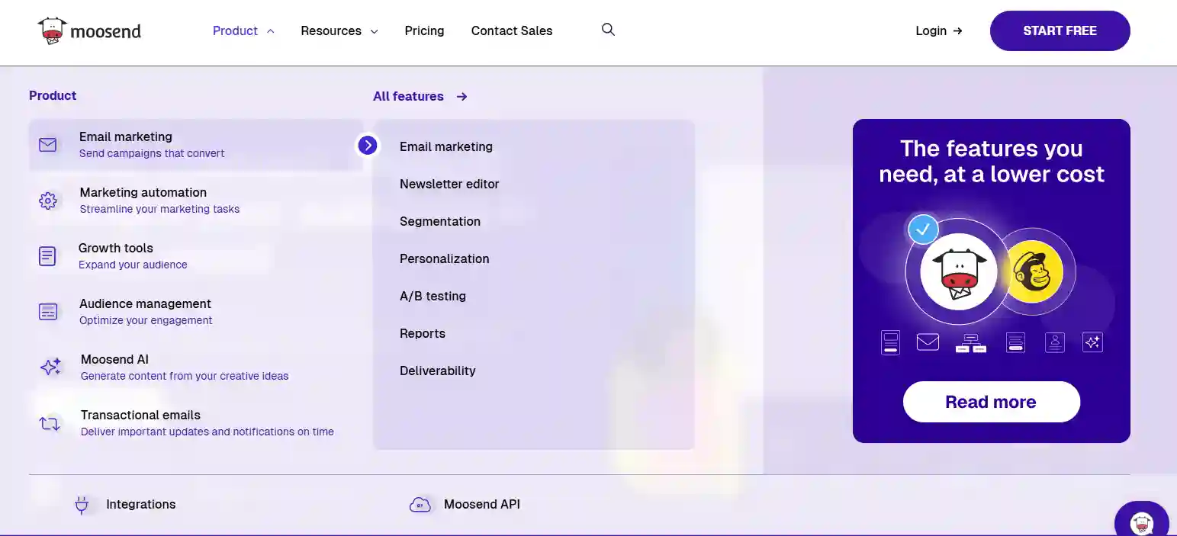Click the arrow beside All features
1177x536 pixels.
tap(461, 97)
